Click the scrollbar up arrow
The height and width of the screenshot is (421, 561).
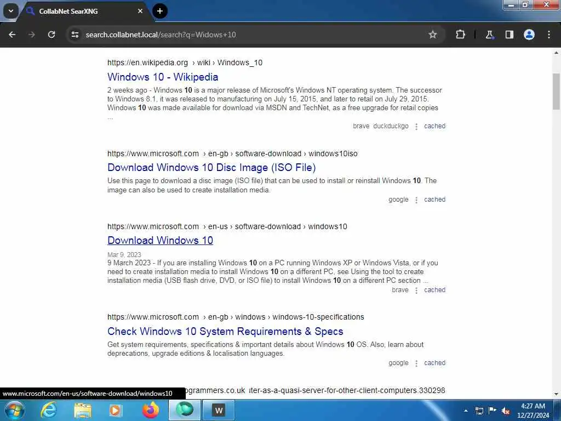(556, 53)
